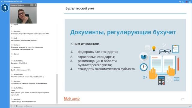Open the Nethouse hexagon logo
192x108 pixels.
pyautogui.click(x=5, y=8)
